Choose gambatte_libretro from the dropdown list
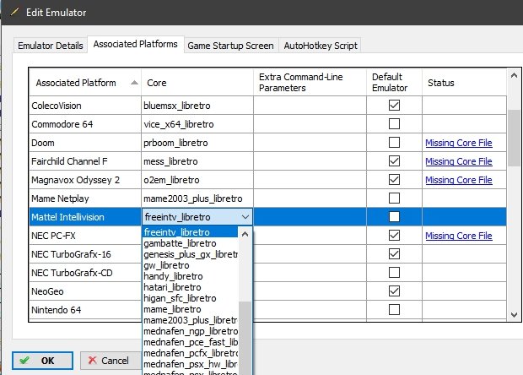The height and width of the screenshot is (375, 523). (x=190, y=243)
